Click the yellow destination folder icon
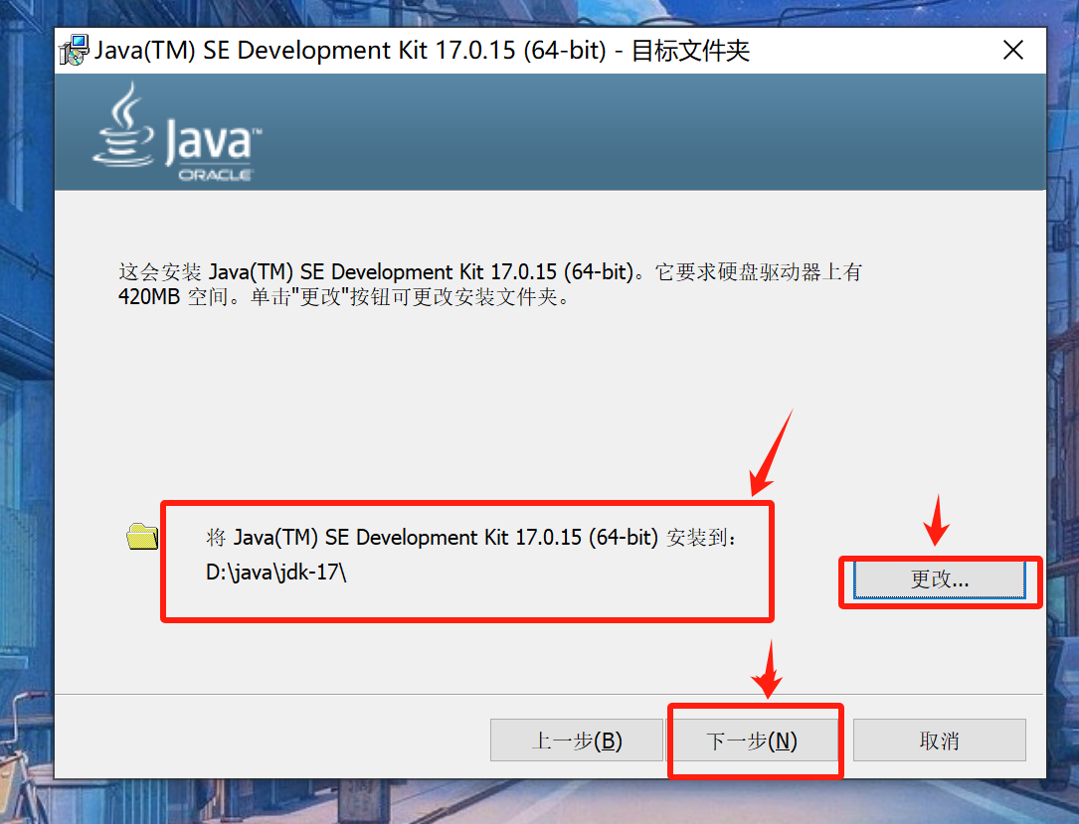Image resolution: width=1079 pixels, height=824 pixels. (x=142, y=537)
